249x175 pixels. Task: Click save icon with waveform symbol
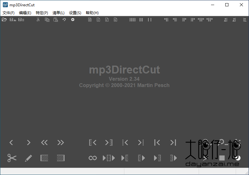tap(13, 20)
